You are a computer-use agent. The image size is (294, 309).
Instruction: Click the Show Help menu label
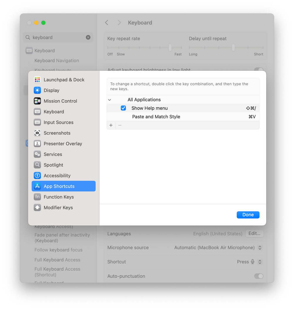pos(150,108)
